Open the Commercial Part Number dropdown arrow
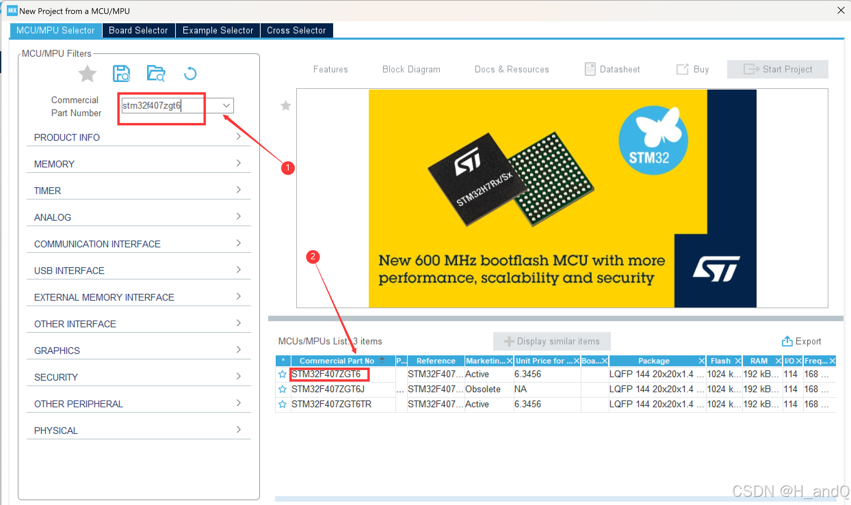Image resolution: width=851 pixels, height=505 pixels. (226, 106)
